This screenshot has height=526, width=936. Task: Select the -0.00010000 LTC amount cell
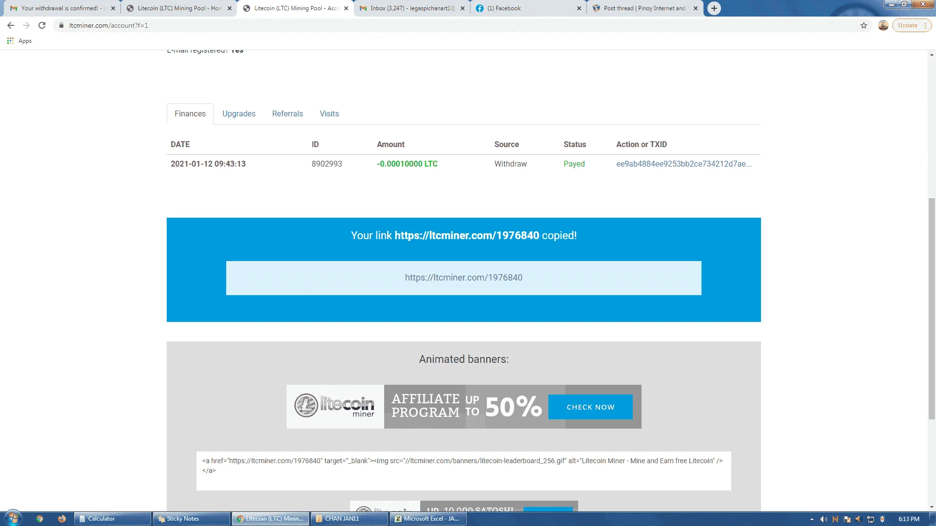(x=407, y=164)
